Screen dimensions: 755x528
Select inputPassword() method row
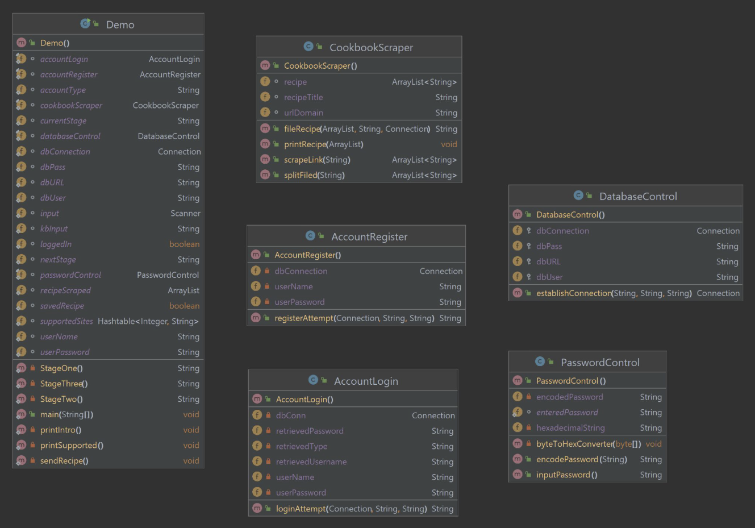[x=587, y=475]
